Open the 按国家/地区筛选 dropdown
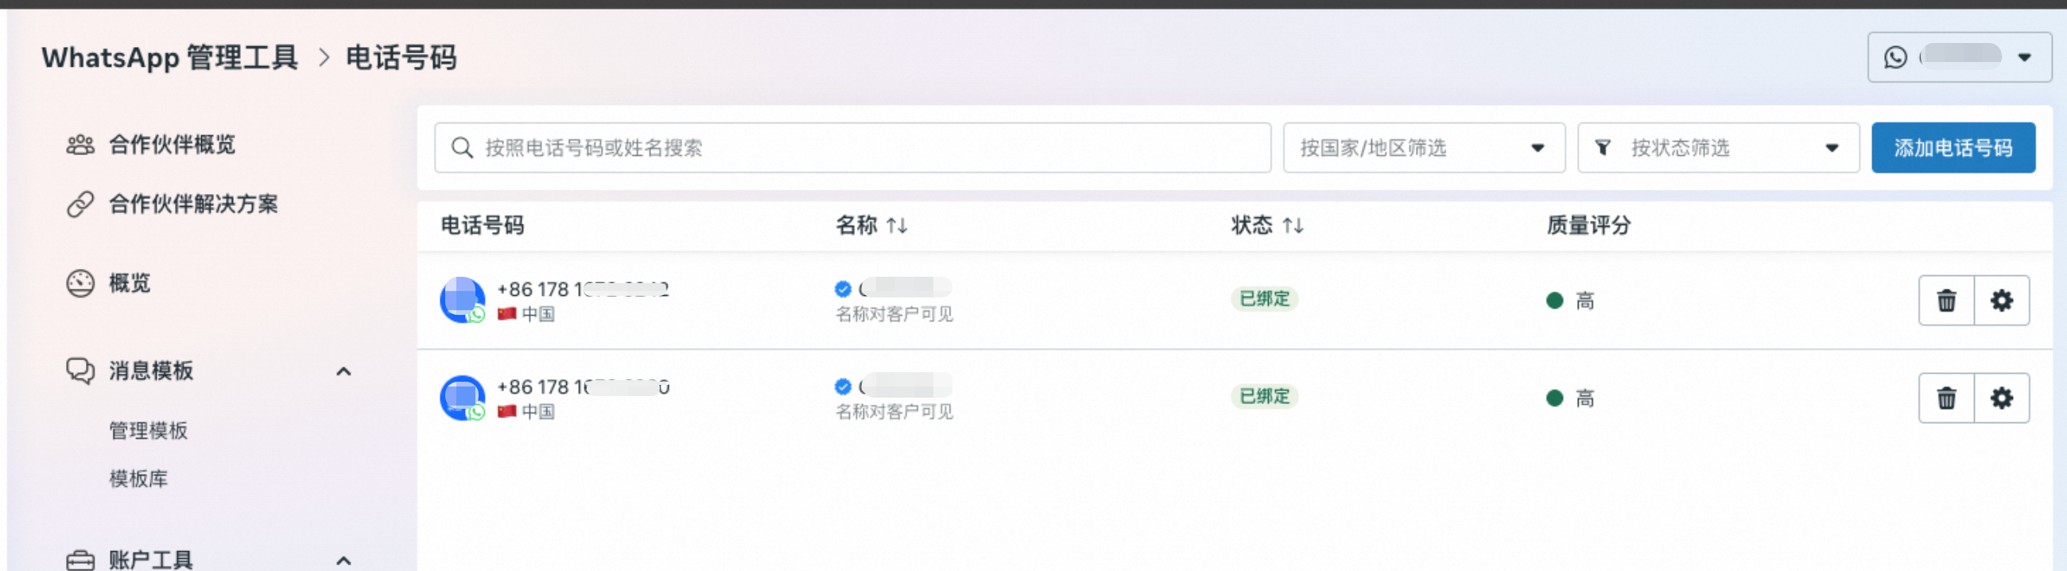 (1424, 148)
